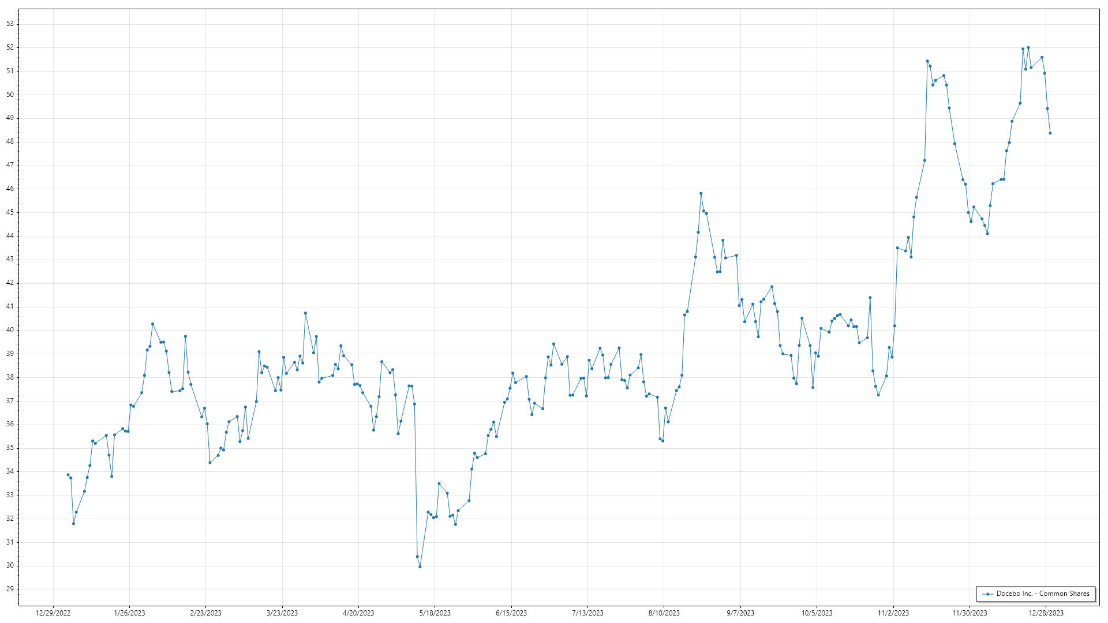Click the 11/2/2023 x-axis date label
The image size is (1108, 623).
[x=893, y=613]
